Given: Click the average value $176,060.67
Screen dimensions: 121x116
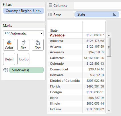Looking at the screenshot, I should (x=95, y=35).
